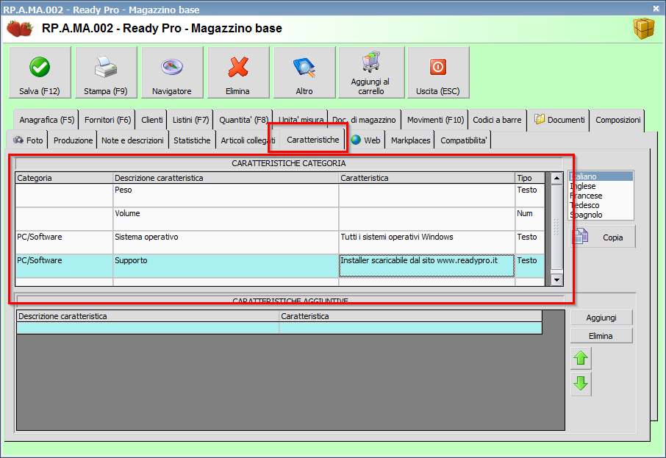Select the Unita' misura tab

301,118
